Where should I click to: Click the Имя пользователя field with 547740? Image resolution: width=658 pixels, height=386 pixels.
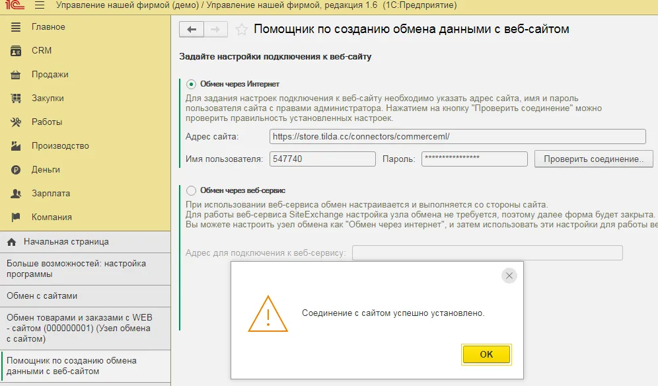point(322,159)
